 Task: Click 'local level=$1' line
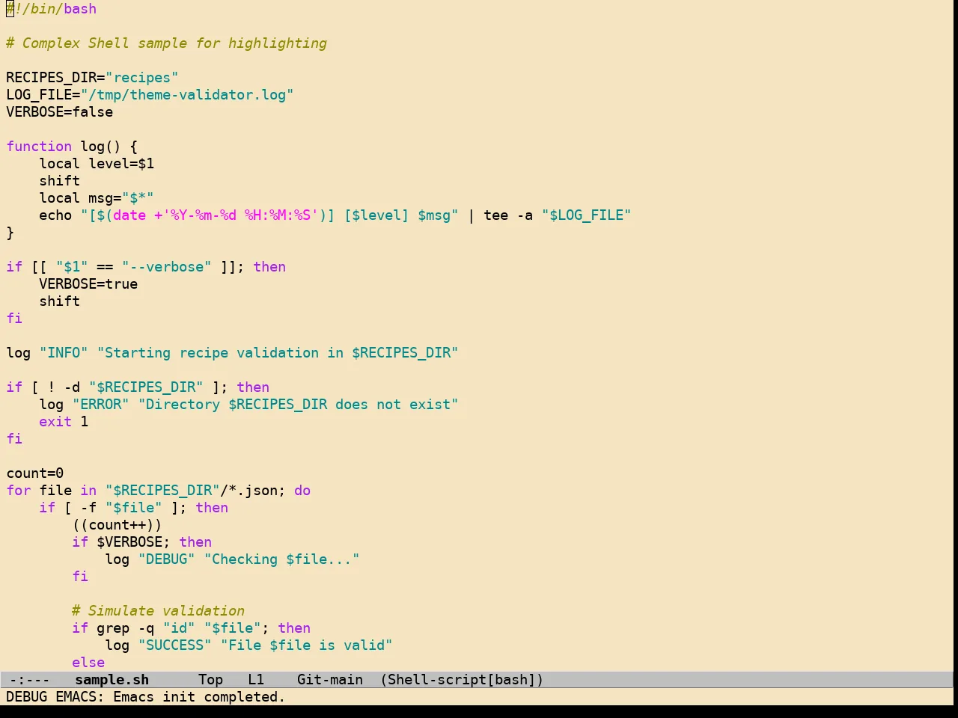click(97, 164)
